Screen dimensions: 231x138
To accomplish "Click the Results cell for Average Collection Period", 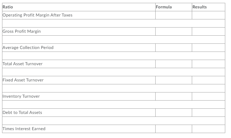I will click(208, 48).
